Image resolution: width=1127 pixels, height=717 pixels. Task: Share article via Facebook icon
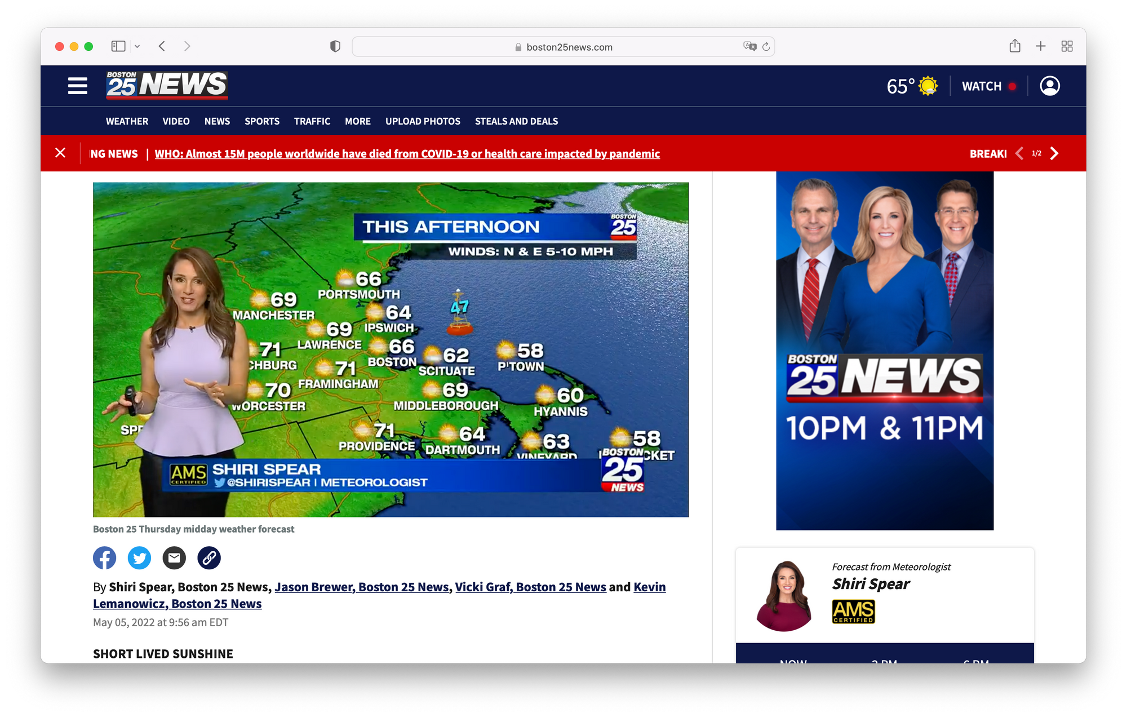105,558
